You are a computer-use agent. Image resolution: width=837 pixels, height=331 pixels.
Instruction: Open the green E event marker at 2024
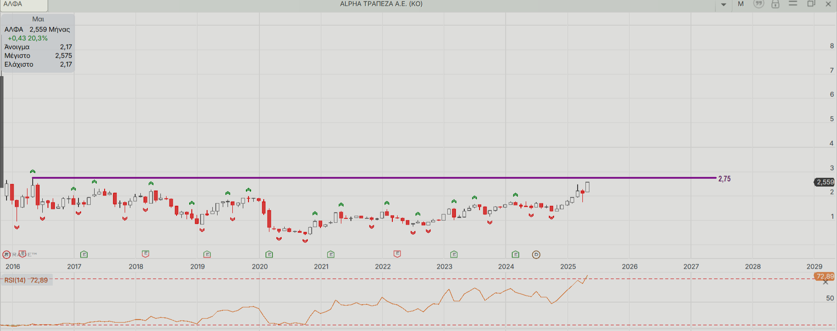point(516,254)
